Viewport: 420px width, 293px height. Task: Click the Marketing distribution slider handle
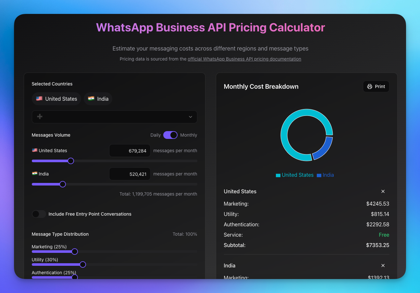point(75,252)
